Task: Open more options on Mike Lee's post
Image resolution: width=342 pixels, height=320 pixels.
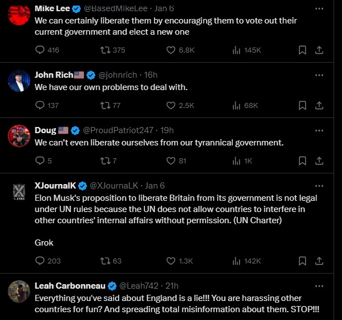Action: coord(319,8)
